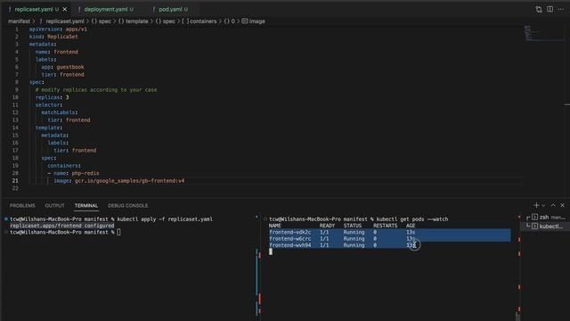Click the 'manifest' breadcrumb segment

click(19, 21)
